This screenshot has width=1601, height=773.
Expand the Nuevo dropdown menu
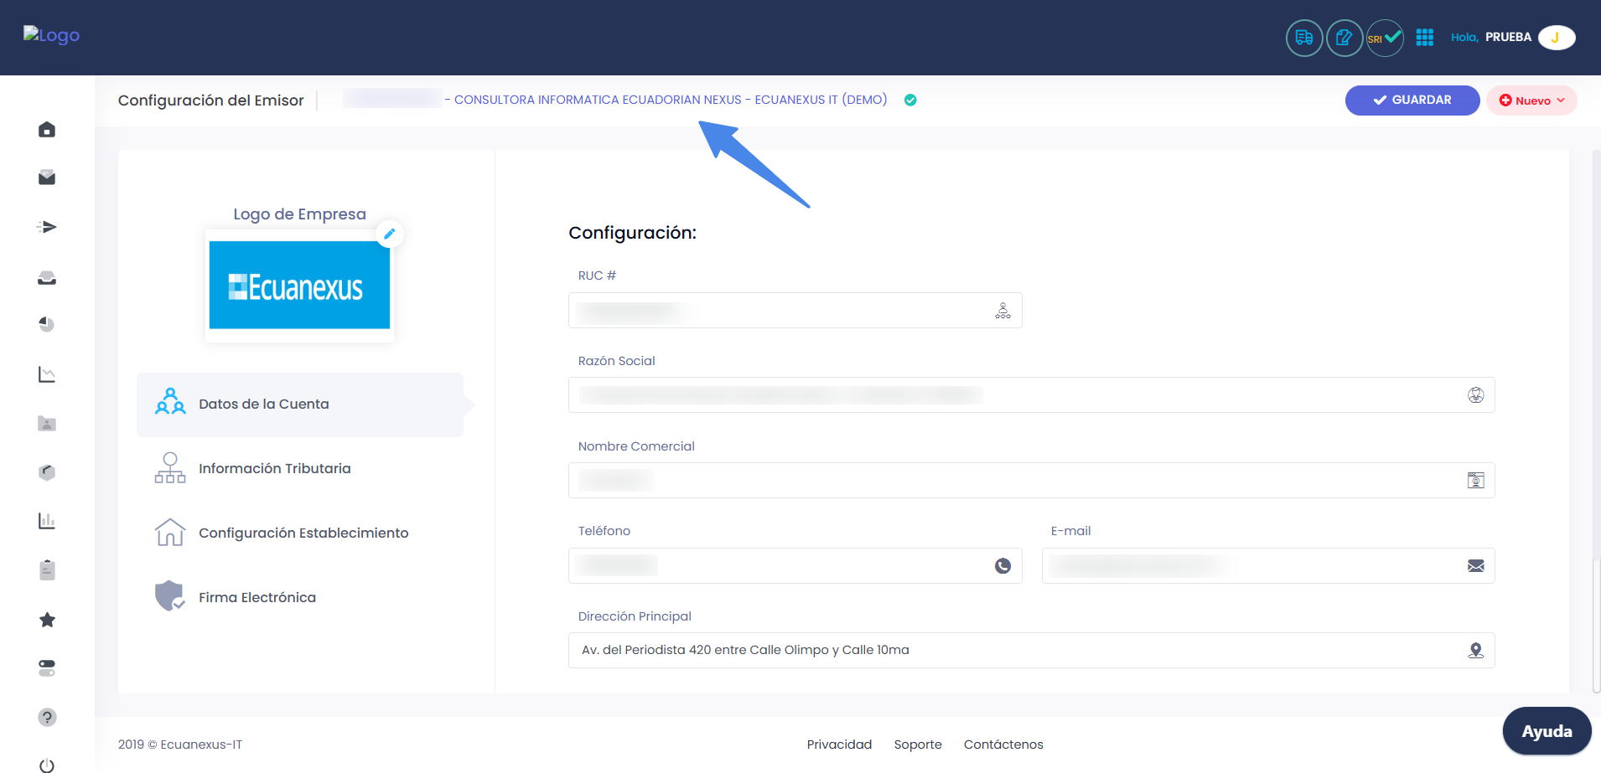(x=1531, y=100)
